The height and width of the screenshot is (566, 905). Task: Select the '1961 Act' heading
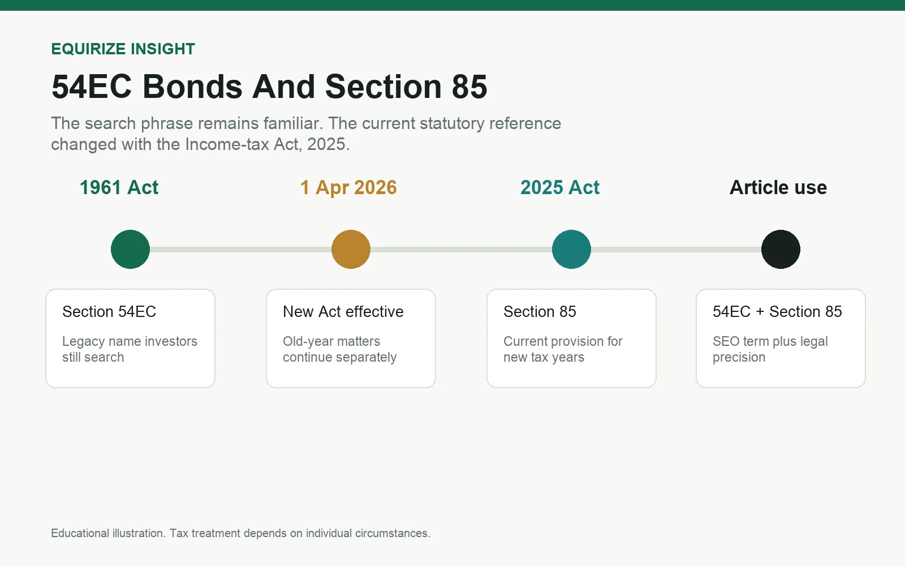tap(119, 187)
